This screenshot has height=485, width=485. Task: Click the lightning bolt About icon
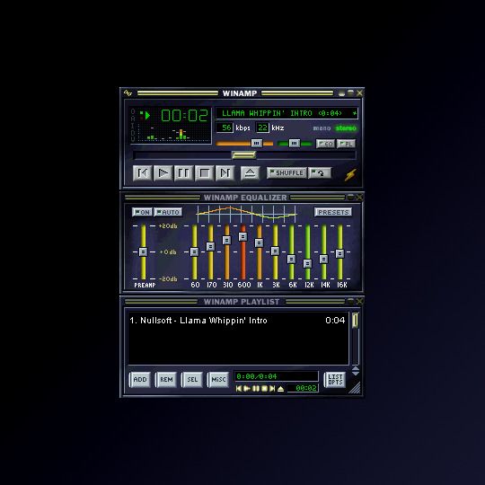(351, 175)
